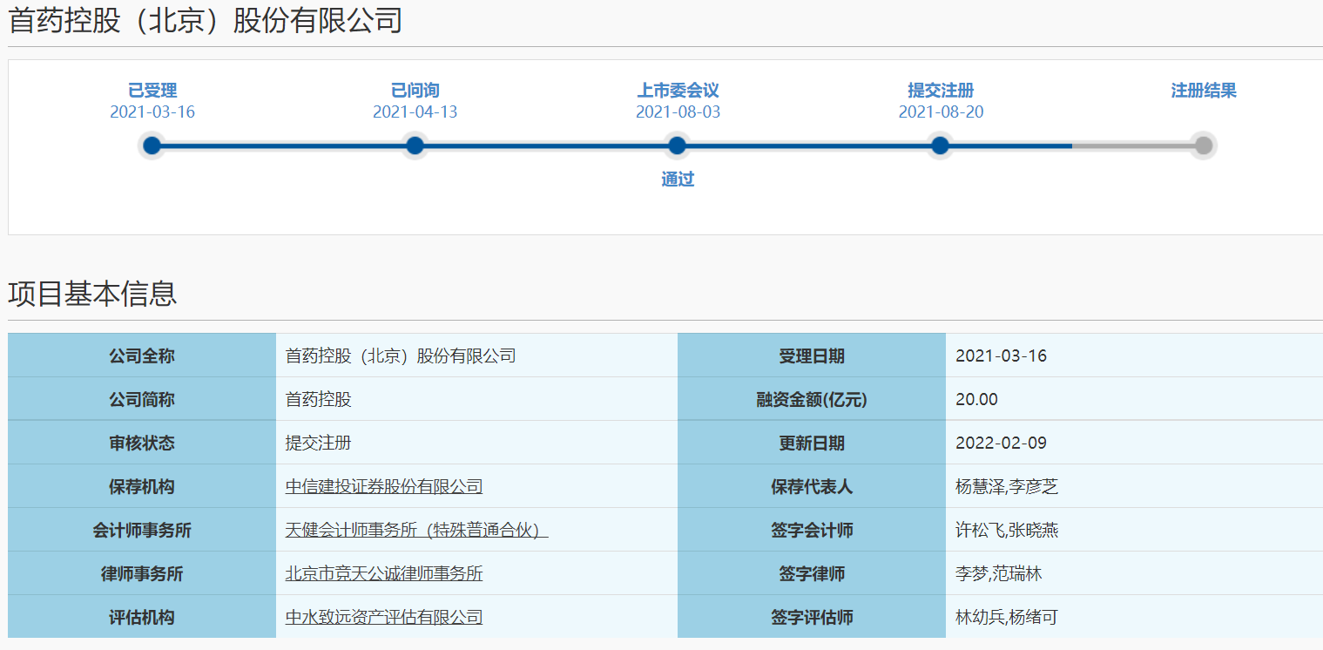Viewport: 1323px width, 650px height.
Task: Click the 更新日期 label cell
Action: tap(812, 443)
